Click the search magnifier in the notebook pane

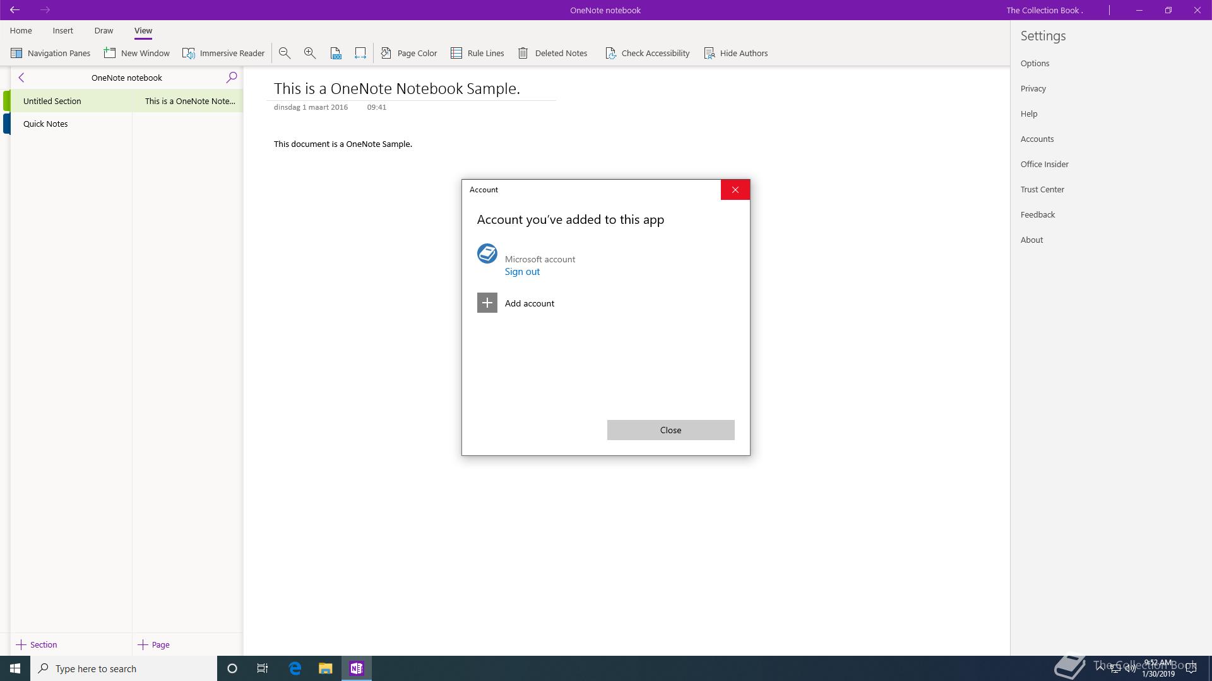click(x=232, y=78)
